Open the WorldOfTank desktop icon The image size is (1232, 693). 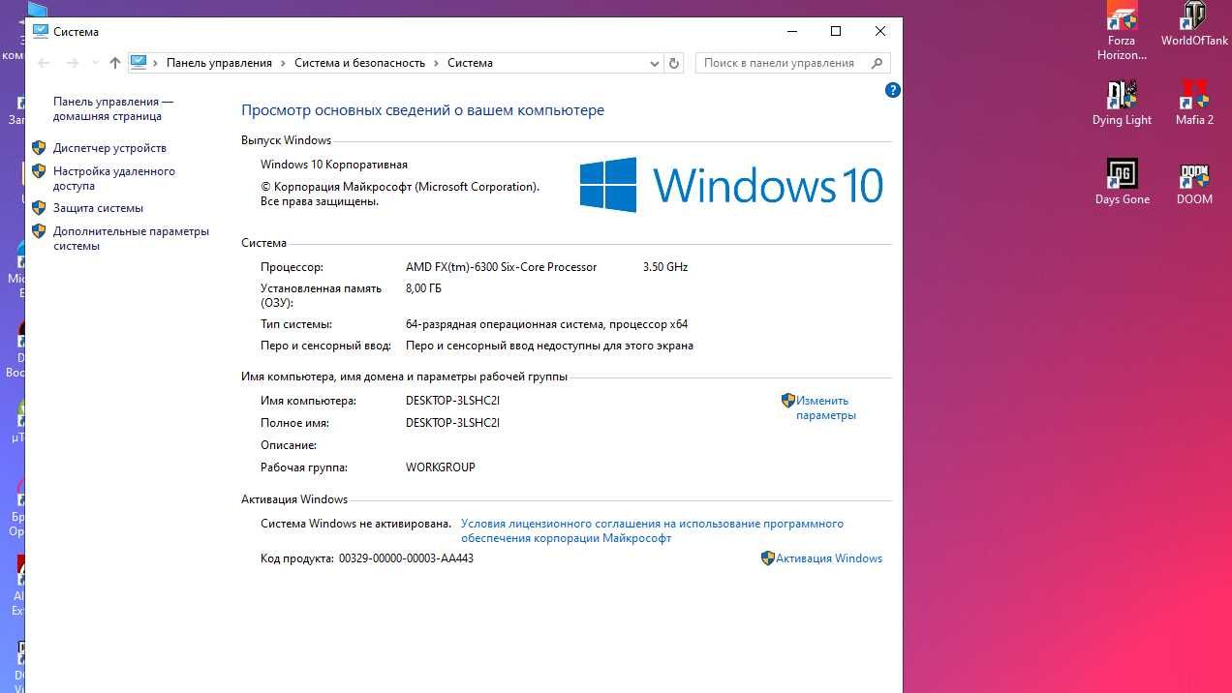click(x=1194, y=24)
